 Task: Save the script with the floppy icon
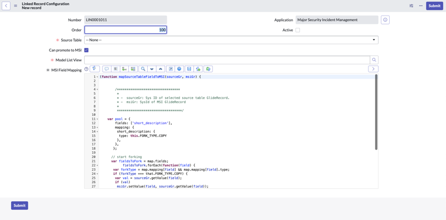pos(189,69)
